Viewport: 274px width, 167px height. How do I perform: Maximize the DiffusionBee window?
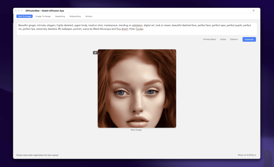point(22,10)
